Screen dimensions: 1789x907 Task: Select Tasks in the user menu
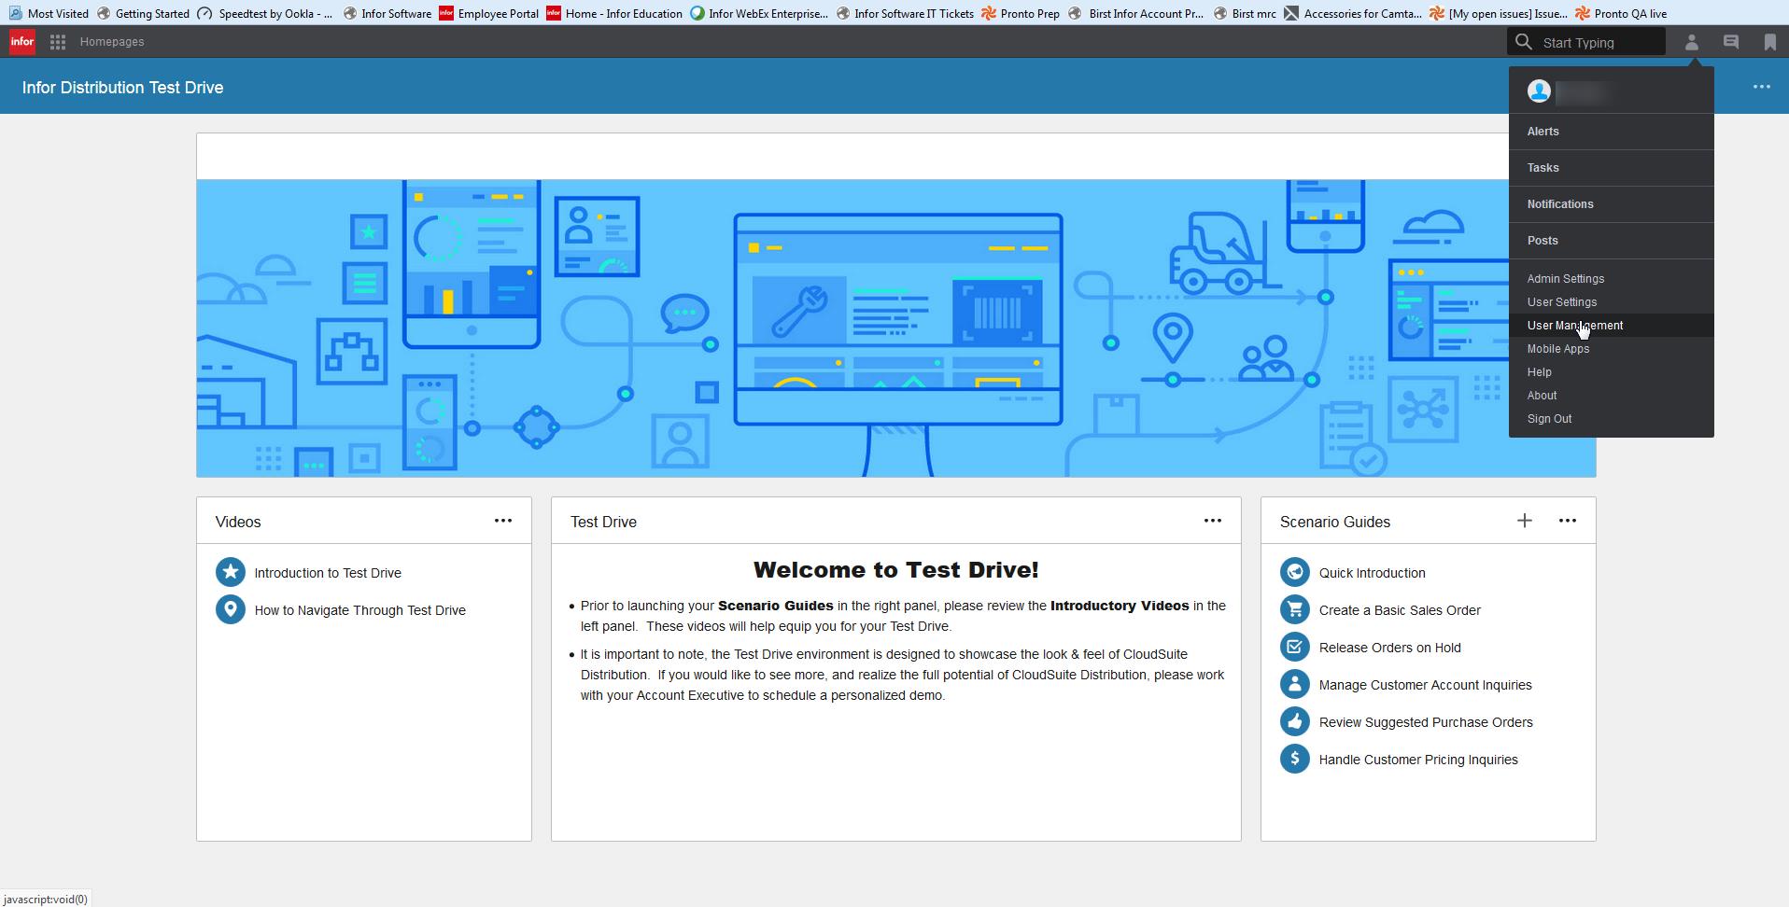point(1612,168)
